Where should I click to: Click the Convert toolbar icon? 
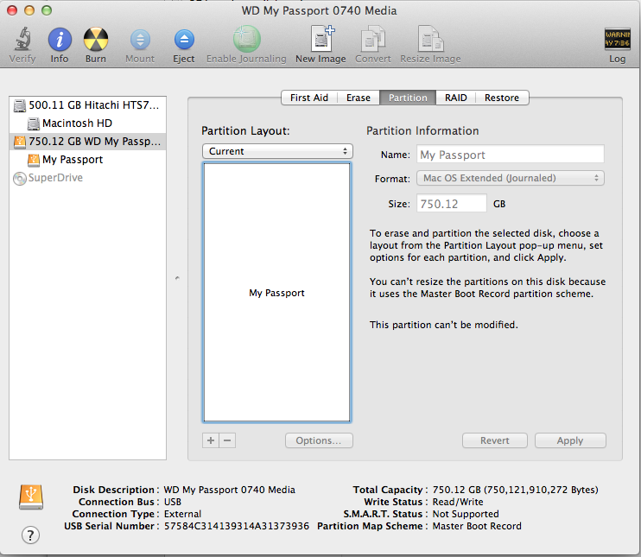(x=373, y=39)
